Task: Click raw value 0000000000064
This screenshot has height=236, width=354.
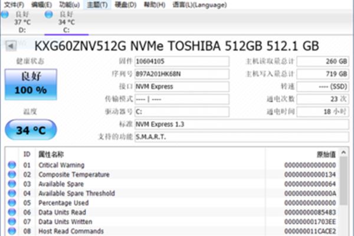Action: pos(310,184)
